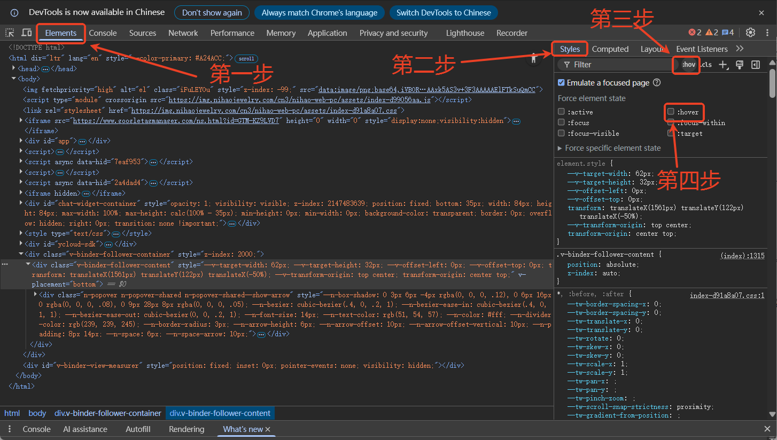This screenshot has width=777, height=440.
Task: Switch to the Sources tab
Action: coord(143,33)
